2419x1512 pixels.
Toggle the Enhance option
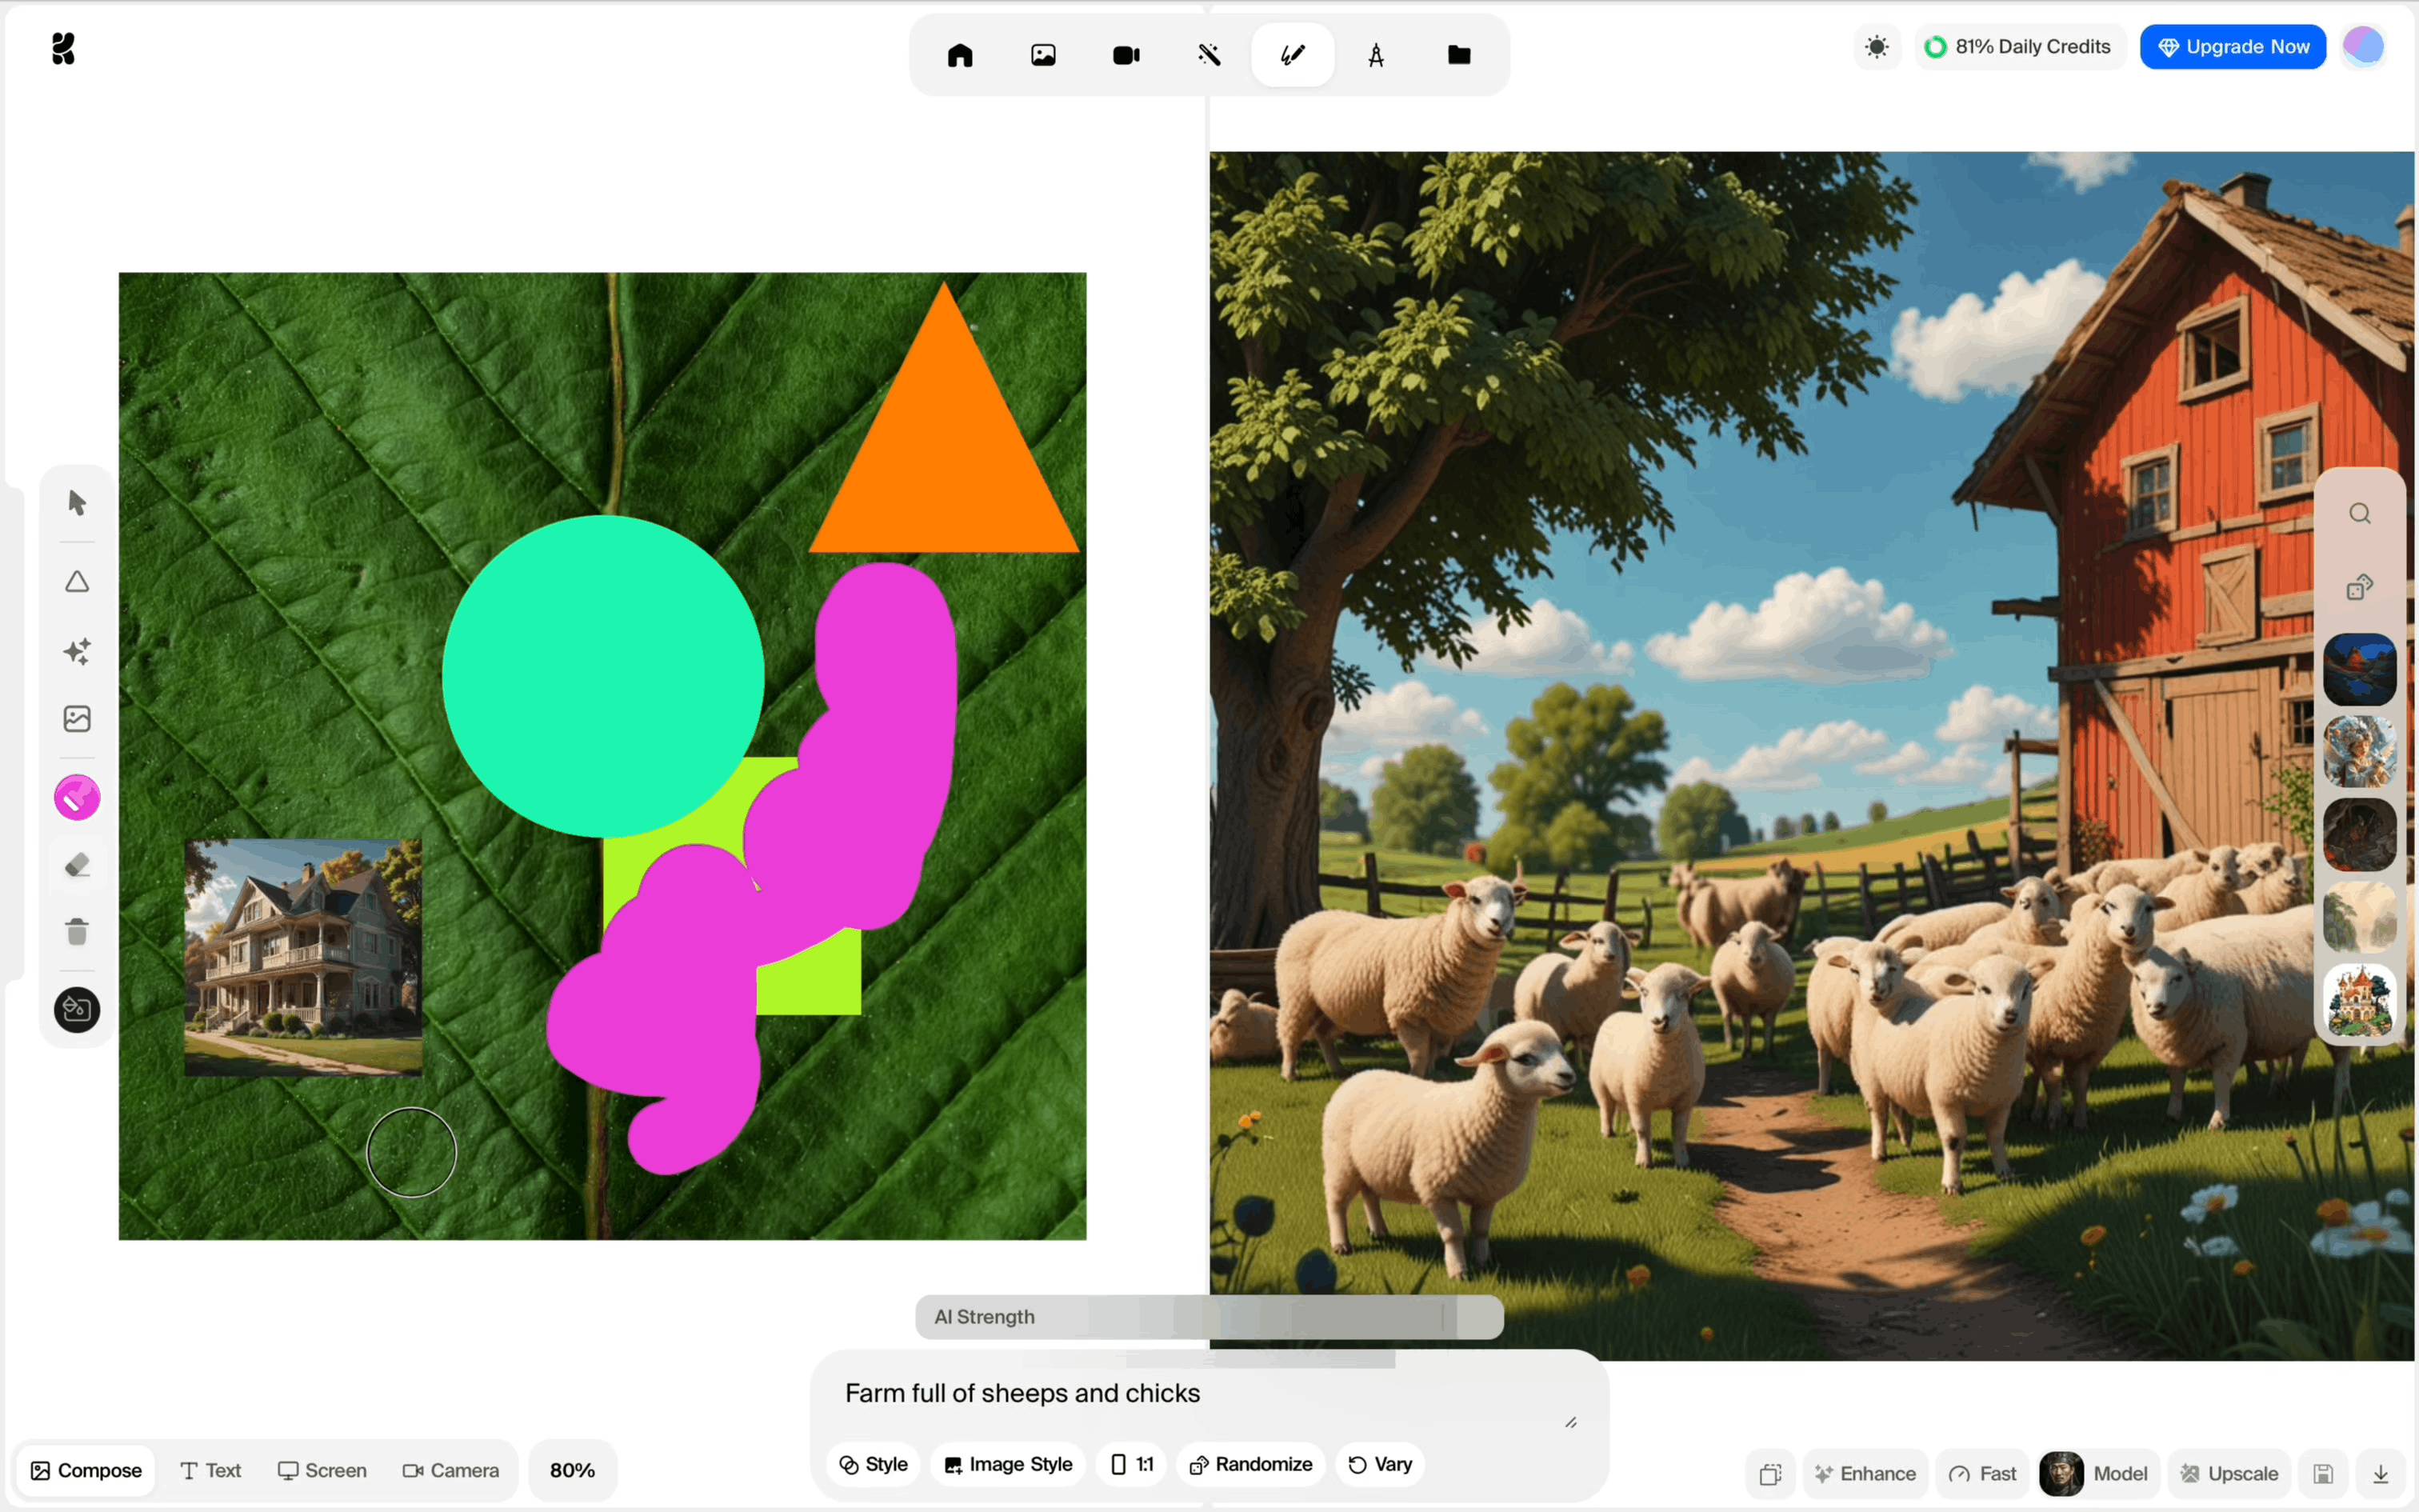(x=1865, y=1473)
